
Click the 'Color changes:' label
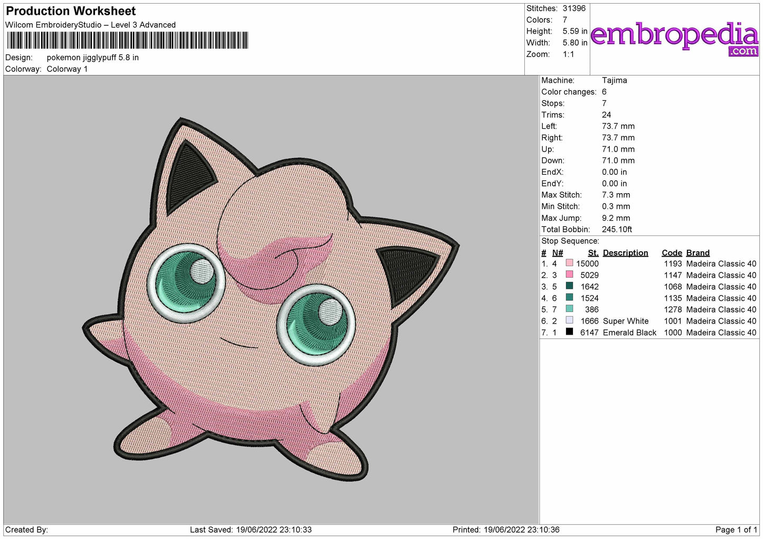pos(569,92)
